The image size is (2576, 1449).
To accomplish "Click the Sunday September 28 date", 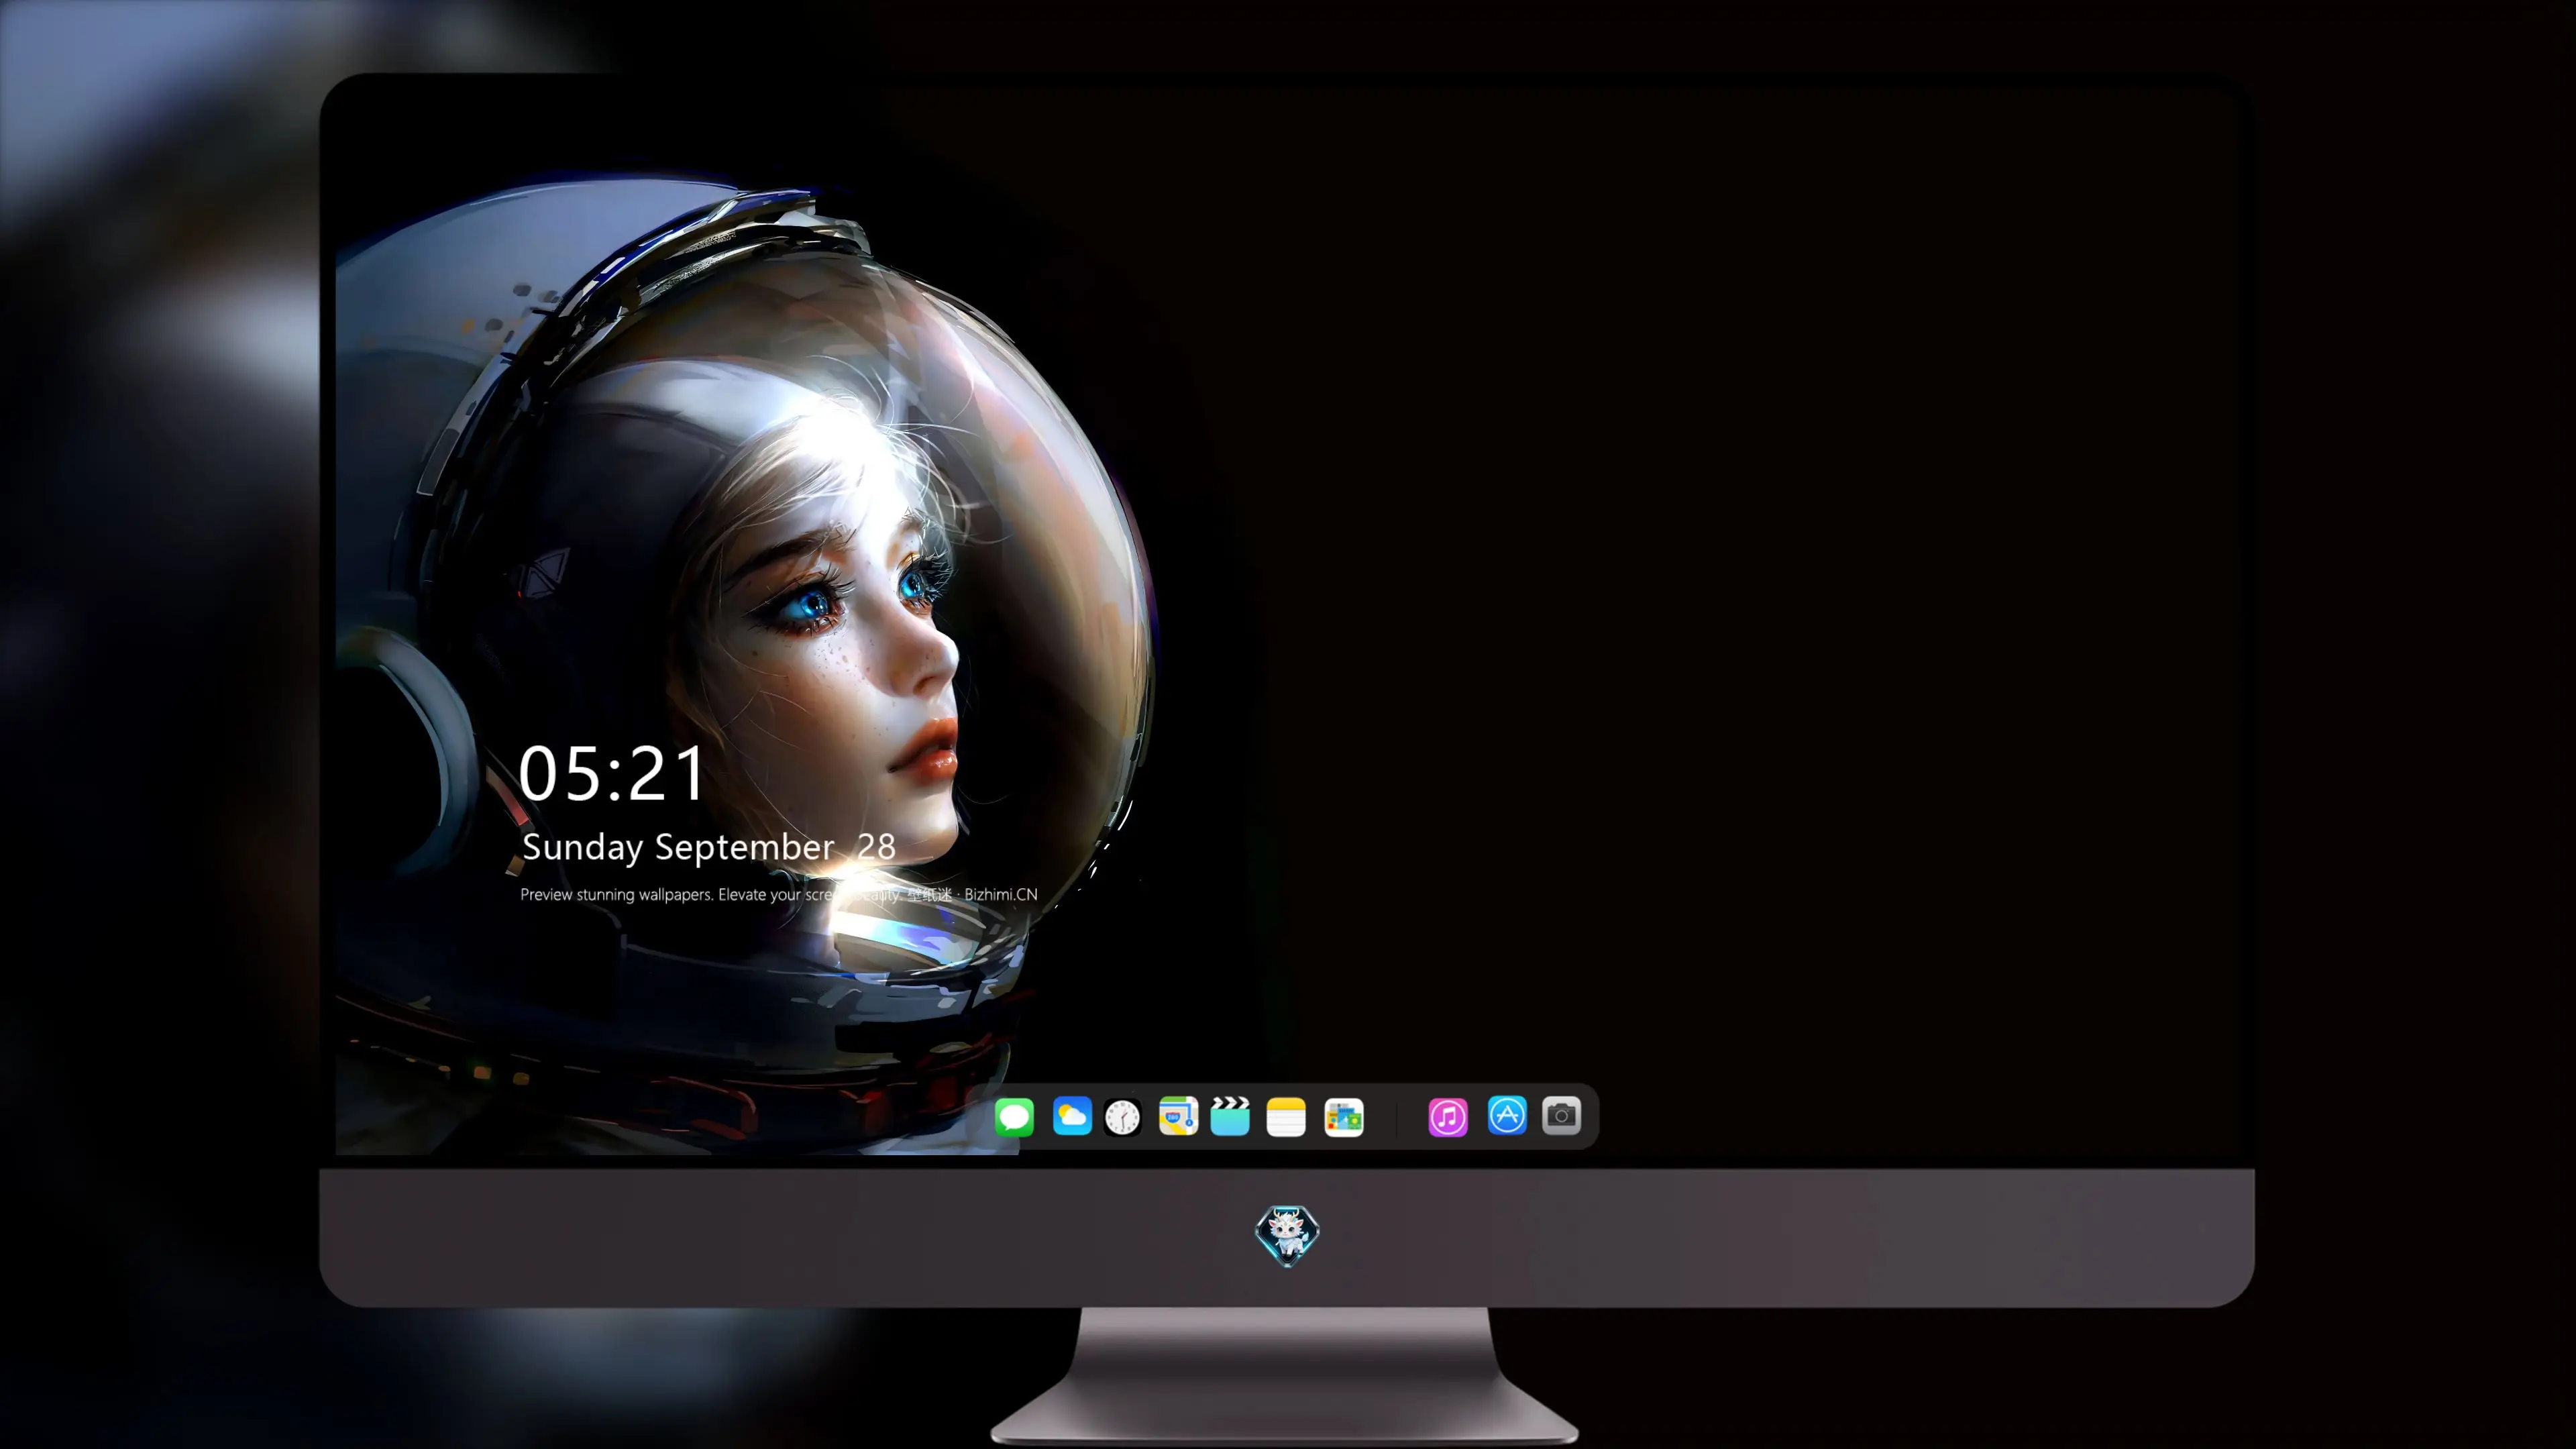I will pos(708,847).
